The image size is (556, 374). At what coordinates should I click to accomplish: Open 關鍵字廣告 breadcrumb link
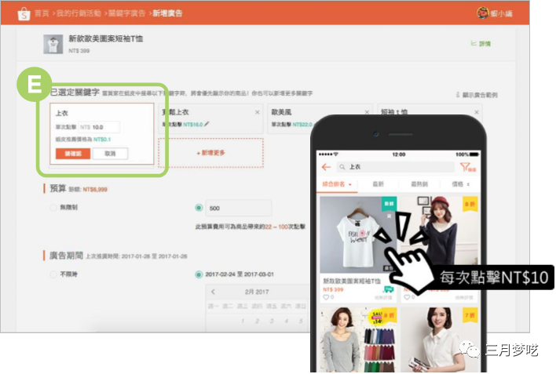click(x=126, y=13)
